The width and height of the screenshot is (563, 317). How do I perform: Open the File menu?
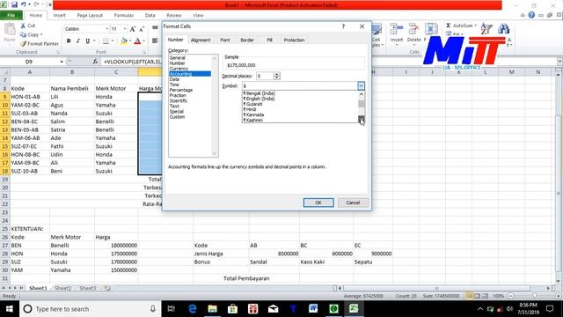(11, 16)
